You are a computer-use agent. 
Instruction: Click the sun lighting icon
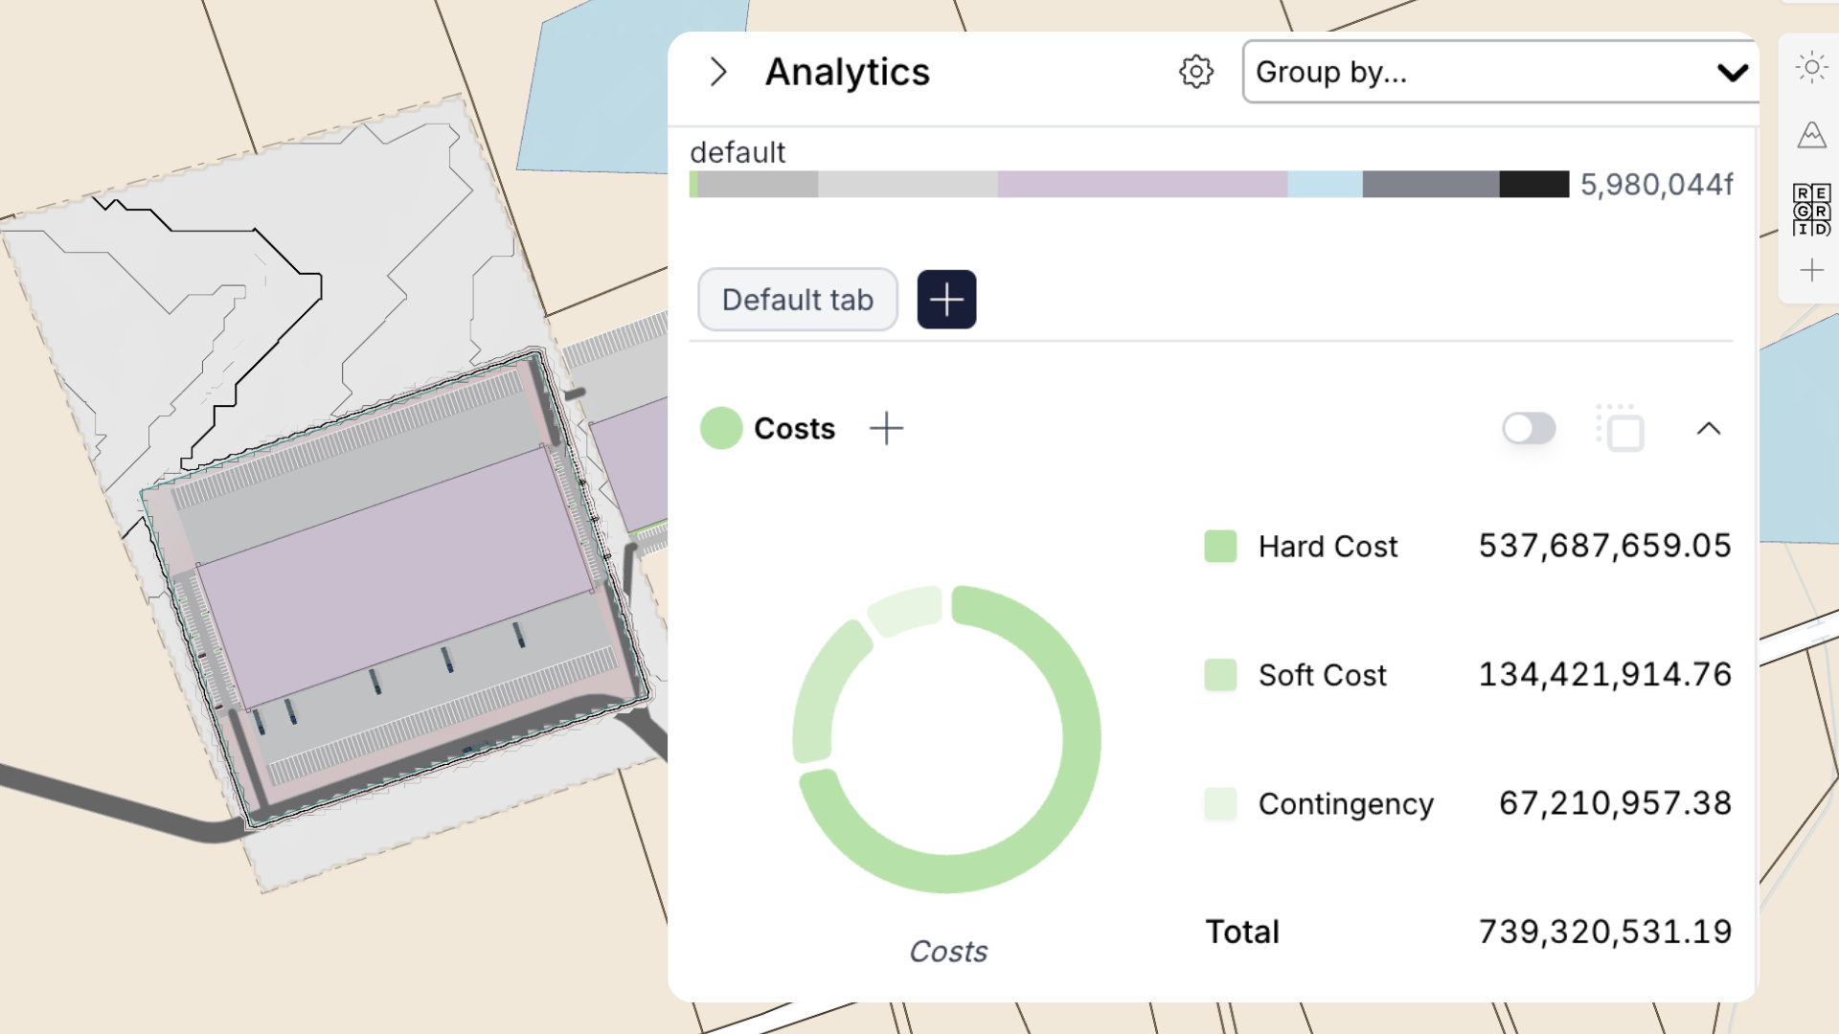pyautogui.click(x=1811, y=68)
